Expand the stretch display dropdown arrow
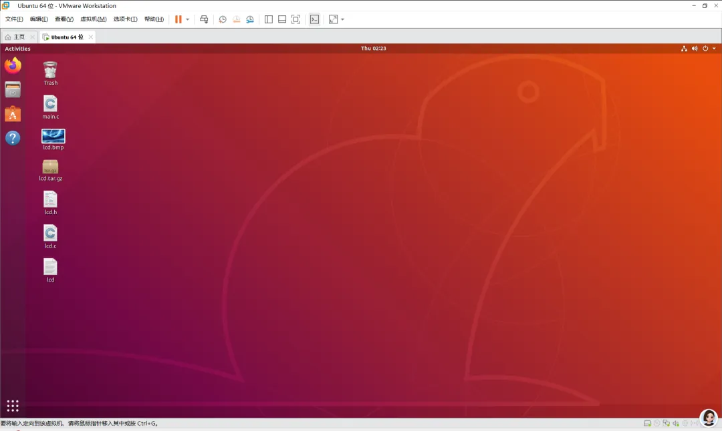722x431 pixels. [342, 19]
